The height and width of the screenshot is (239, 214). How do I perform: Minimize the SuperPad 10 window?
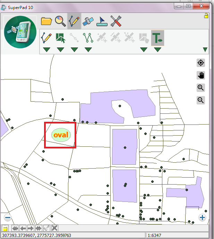[x=179, y=6]
